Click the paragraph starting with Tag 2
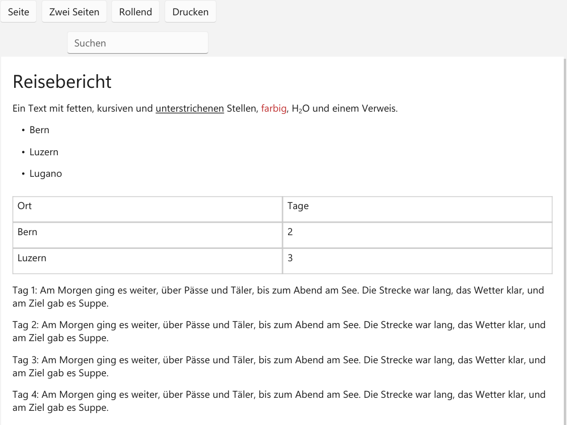Viewport: 567px width, 425px height. point(279,331)
